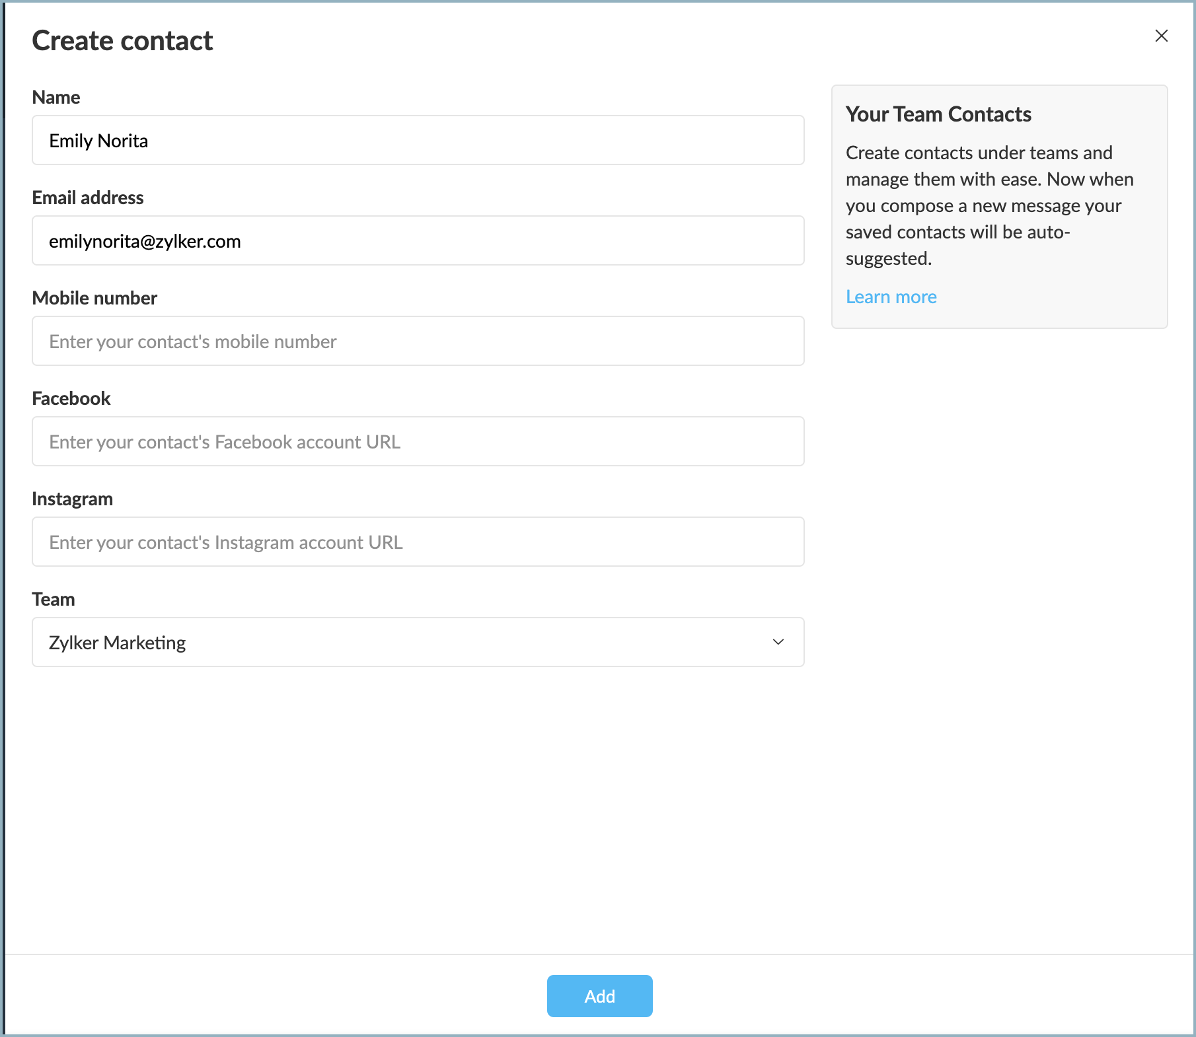1196x1037 pixels.
Task: Click the Your Team Contacts heading
Action: (938, 114)
